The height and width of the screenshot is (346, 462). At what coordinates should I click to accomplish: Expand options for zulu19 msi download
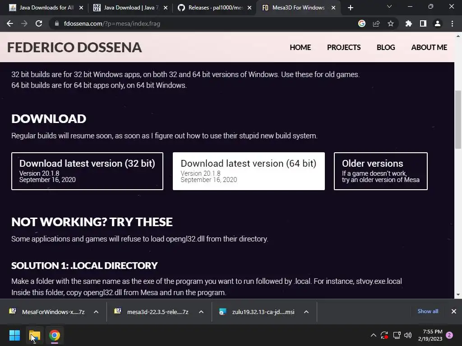click(x=306, y=312)
